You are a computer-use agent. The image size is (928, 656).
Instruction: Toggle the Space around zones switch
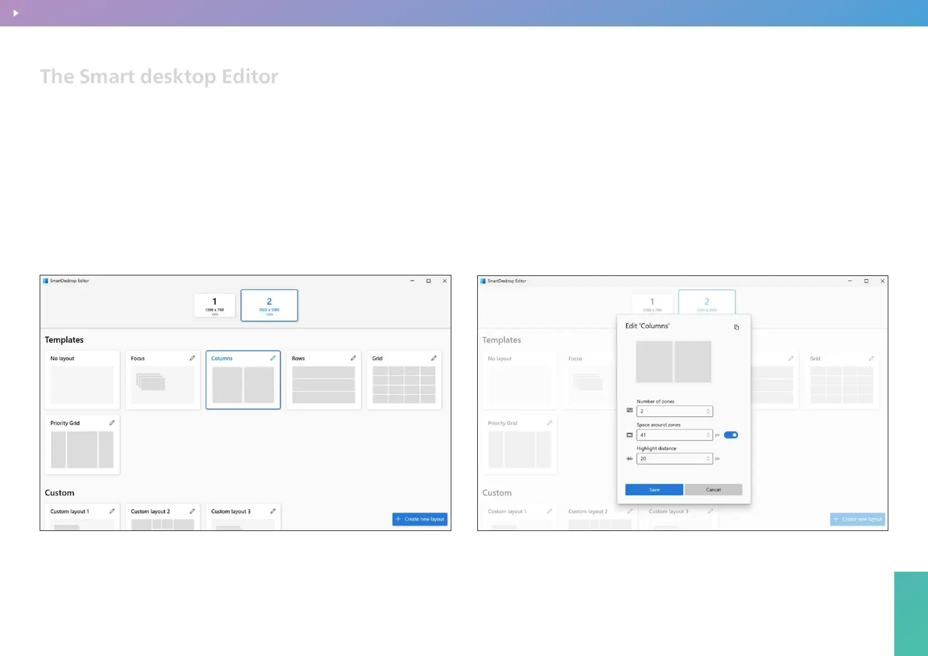(x=731, y=435)
